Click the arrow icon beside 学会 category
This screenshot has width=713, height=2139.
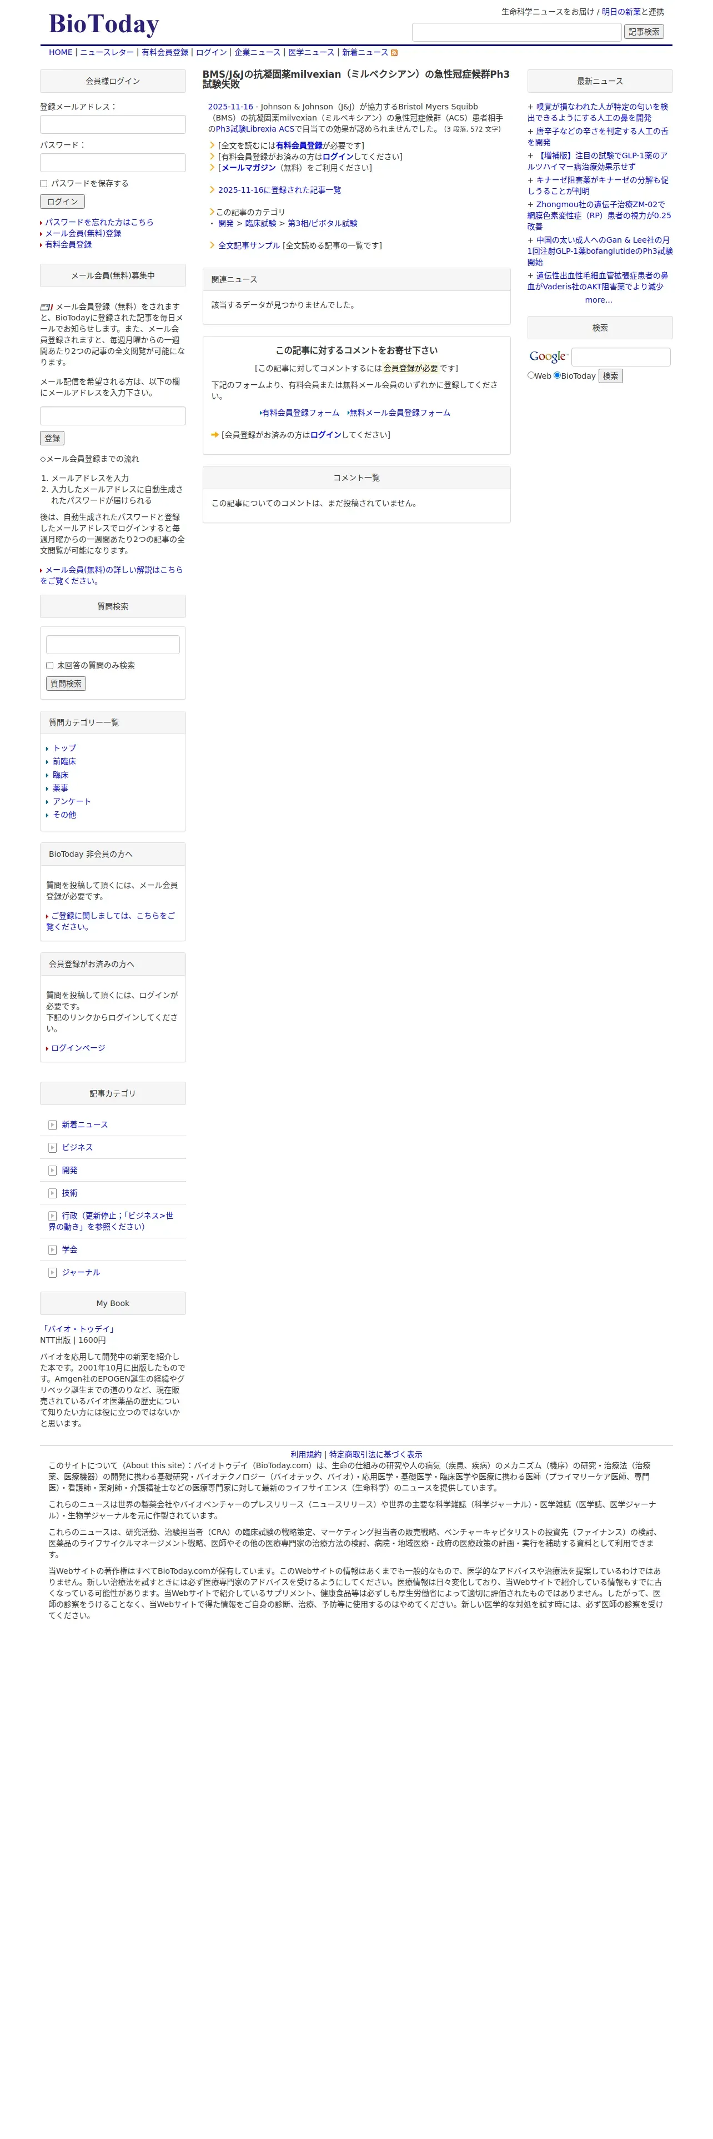pos(52,1249)
